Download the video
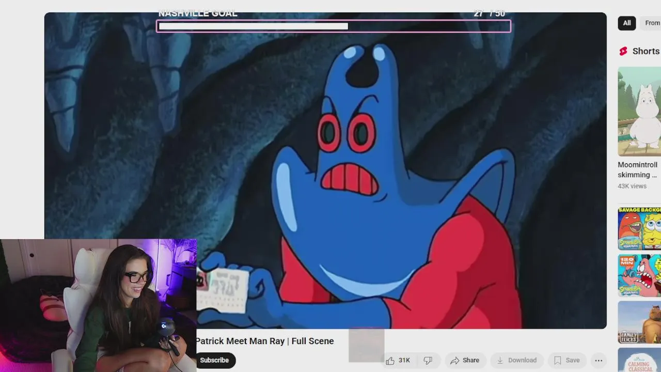661x372 pixels. point(516,361)
